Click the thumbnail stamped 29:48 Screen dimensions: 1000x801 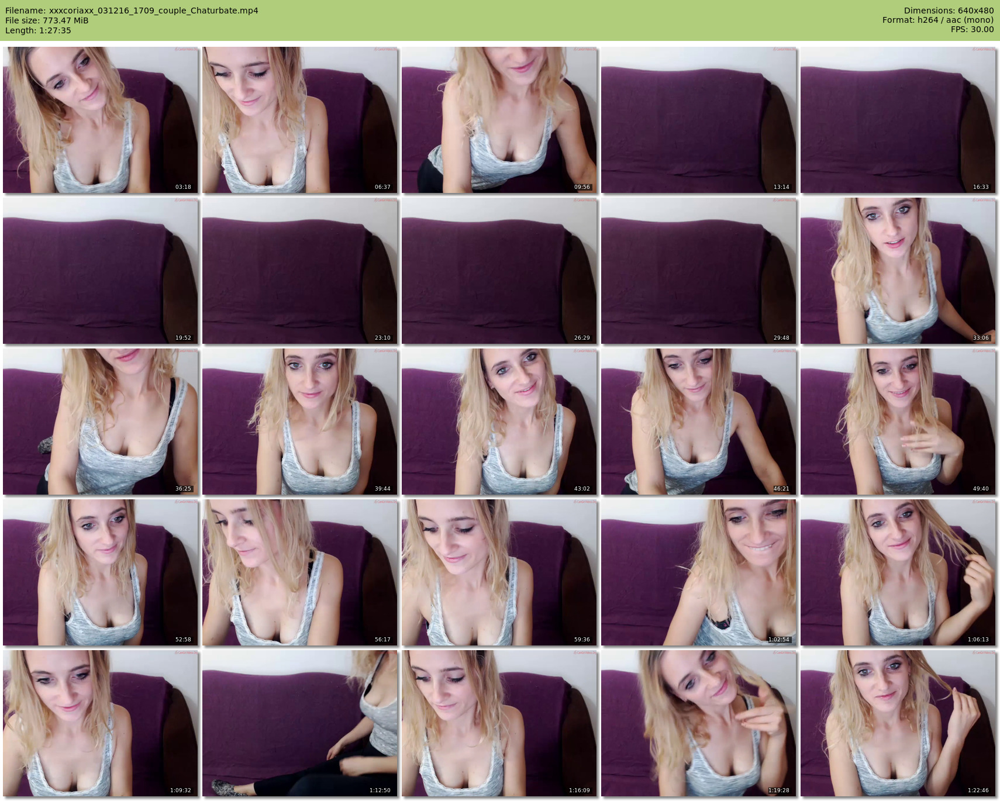pyautogui.click(x=699, y=271)
